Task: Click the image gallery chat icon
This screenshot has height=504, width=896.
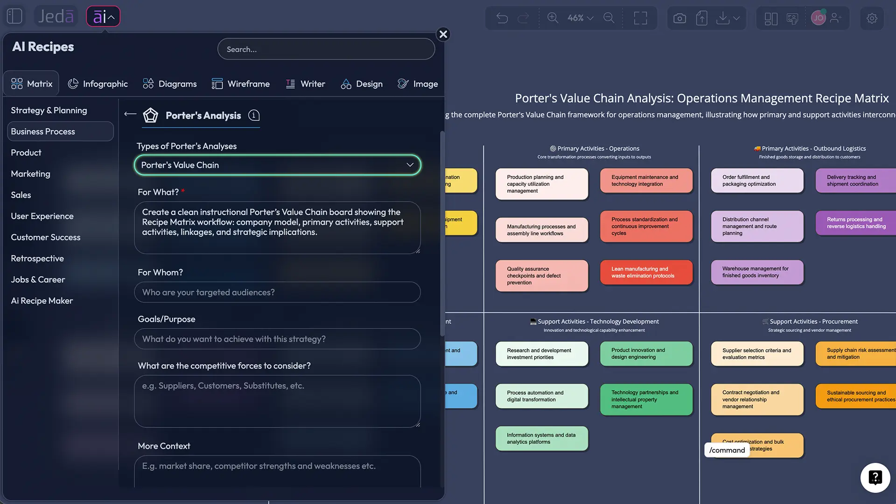Action: pos(792,19)
